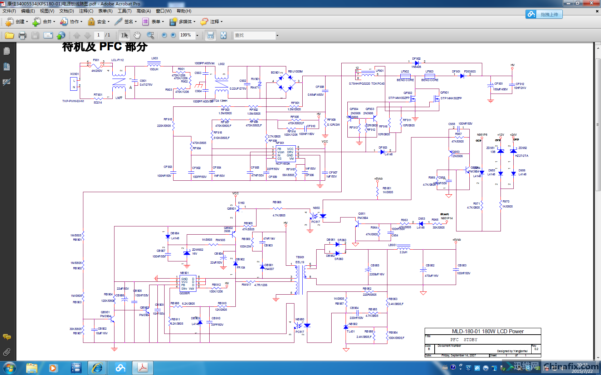
Task: Select the Hand tool
Action: [137, 35]
